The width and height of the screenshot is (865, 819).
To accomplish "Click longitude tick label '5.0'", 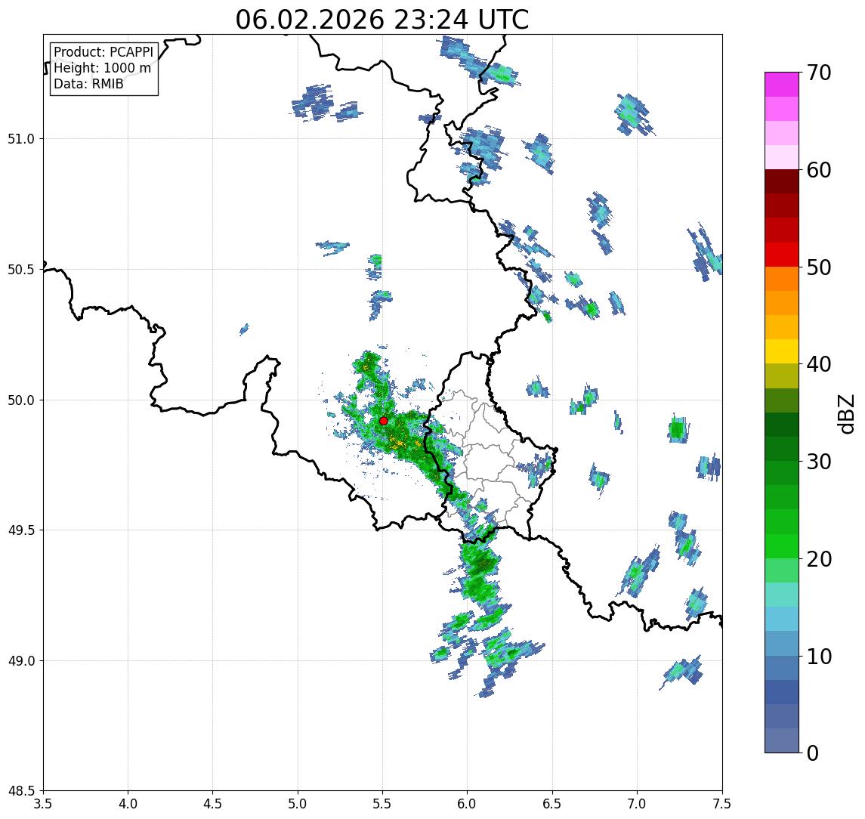I will [298, 803].
